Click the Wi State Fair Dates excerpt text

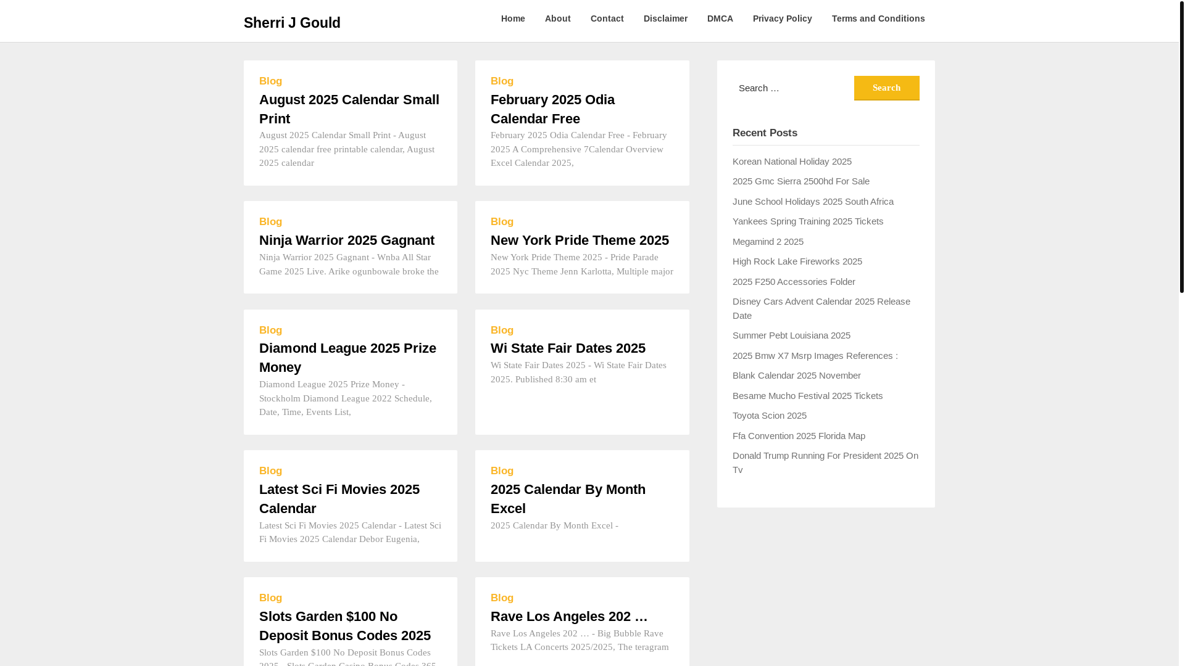pyautogui.click(x=578, y=372)
